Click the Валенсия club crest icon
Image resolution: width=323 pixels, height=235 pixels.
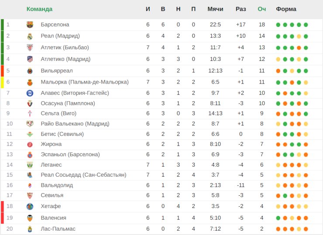pyautogui.click(x=30, y=218)
